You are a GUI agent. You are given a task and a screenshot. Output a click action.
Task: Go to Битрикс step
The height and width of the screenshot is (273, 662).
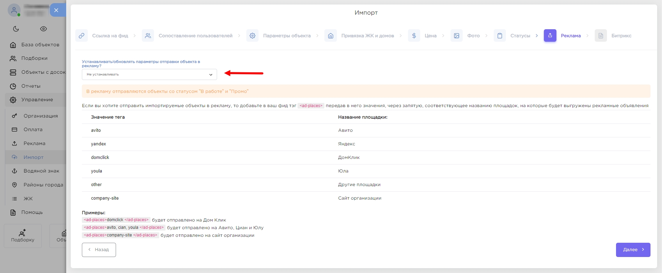click(x=621, y=35)
